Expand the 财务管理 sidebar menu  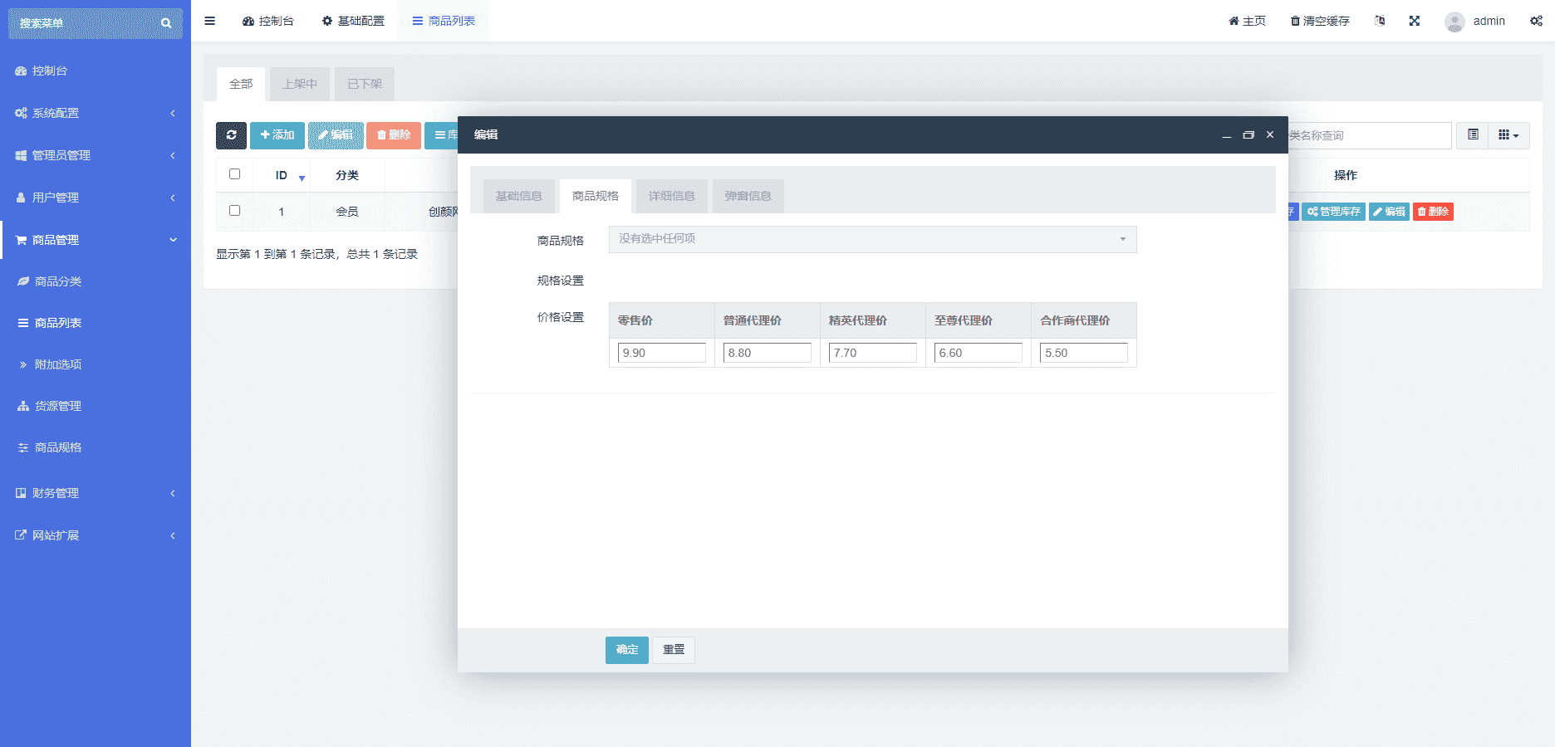(x=96, y=493)
